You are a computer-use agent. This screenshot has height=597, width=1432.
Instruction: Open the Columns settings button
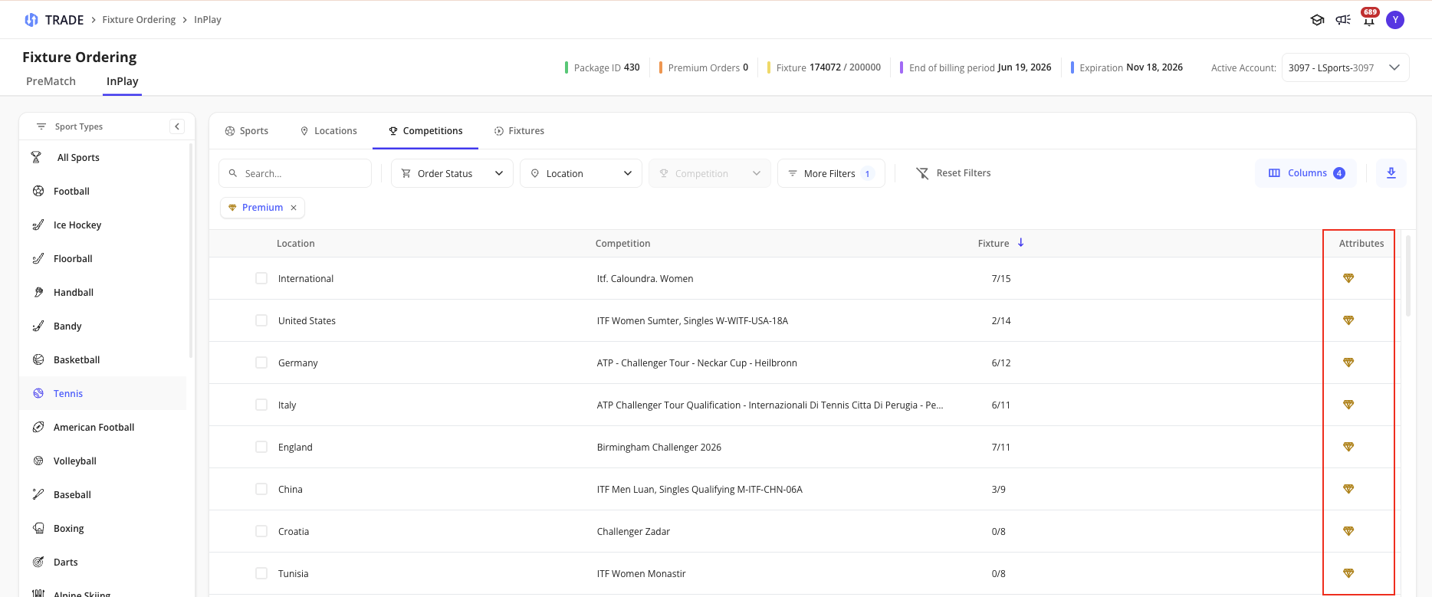pyautogui.click(x=1306, y=173)
